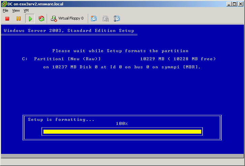Click the yellow formatting progress bar
Screen dimensions: 245x166
tap(122, 131)
